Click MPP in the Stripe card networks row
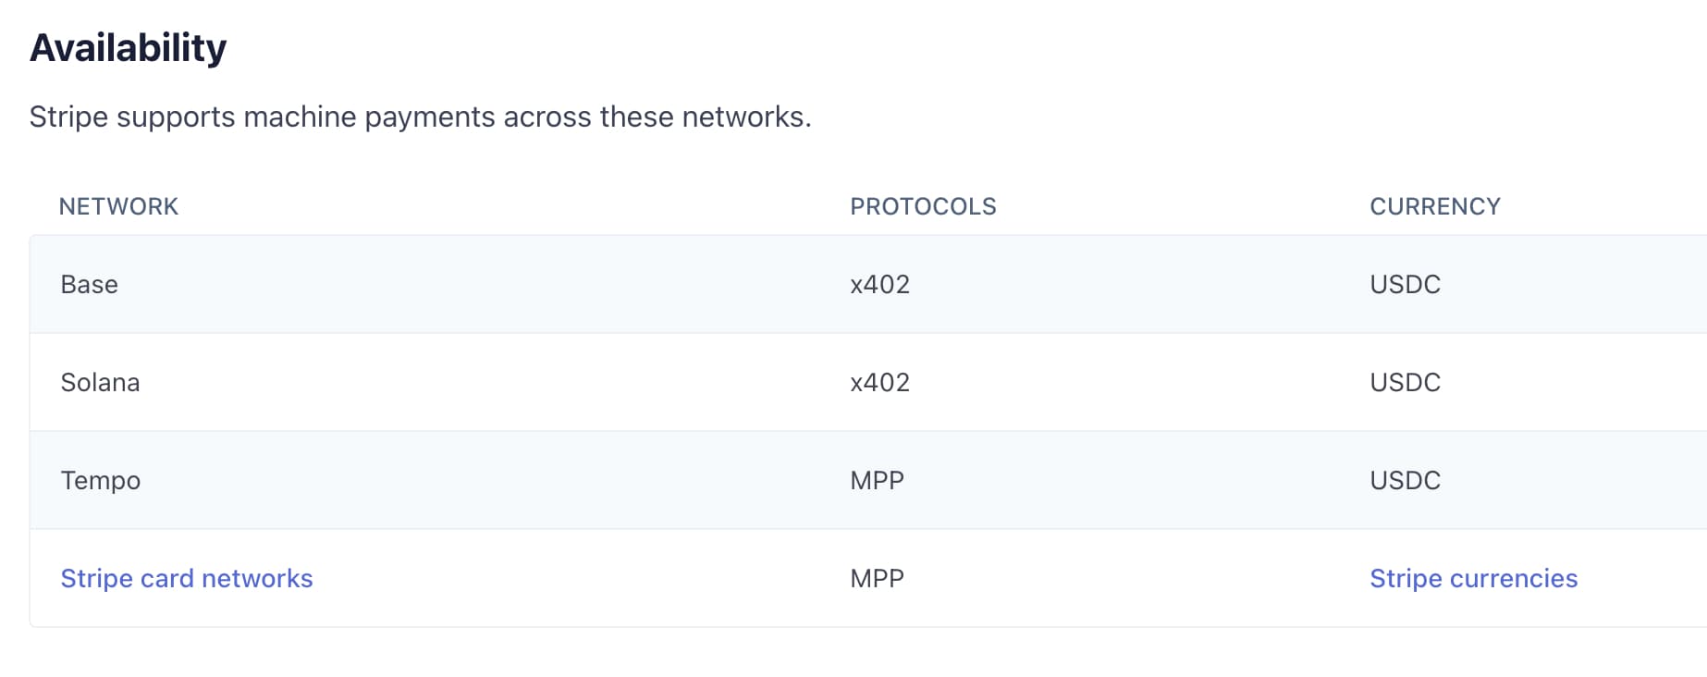The image size is (1707, 677). (877, 578)
